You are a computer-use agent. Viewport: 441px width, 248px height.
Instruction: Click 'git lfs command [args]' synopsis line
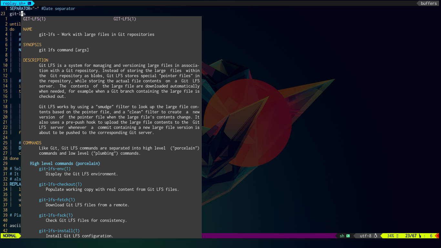click(x=64, y=50)
